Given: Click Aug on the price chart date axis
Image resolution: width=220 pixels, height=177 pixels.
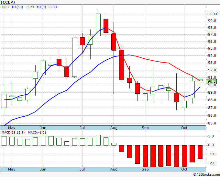Looking at the screenshot, I should tap(114, 128).
